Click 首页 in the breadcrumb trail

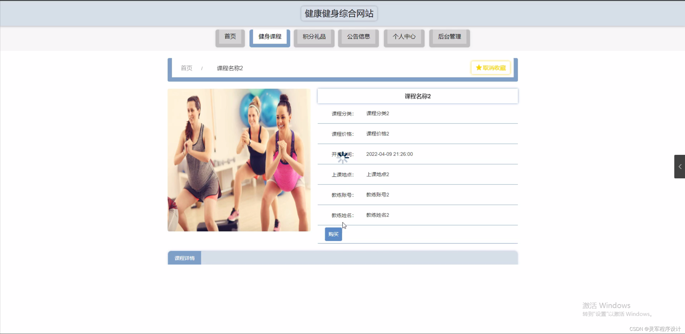click(x=187, y=68)
